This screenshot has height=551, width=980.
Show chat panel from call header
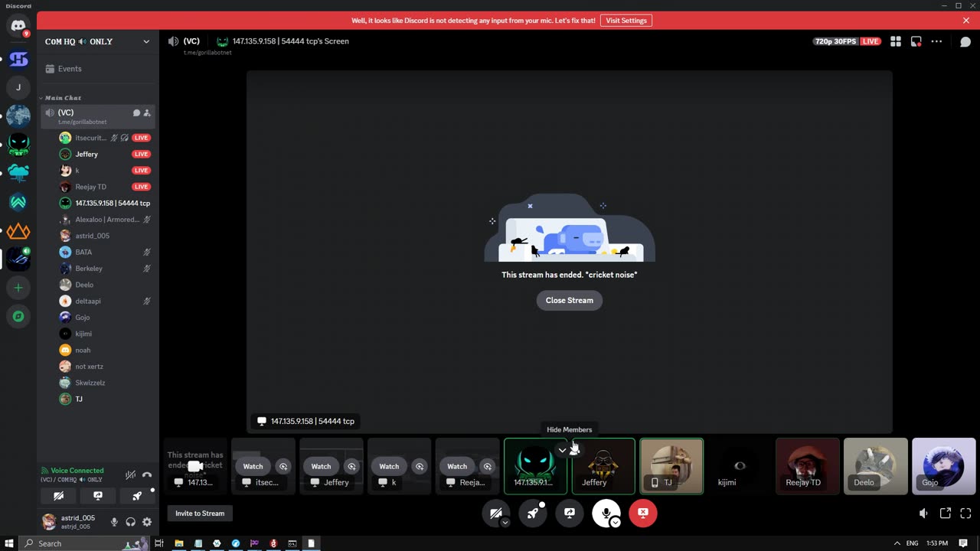(965, 41)
